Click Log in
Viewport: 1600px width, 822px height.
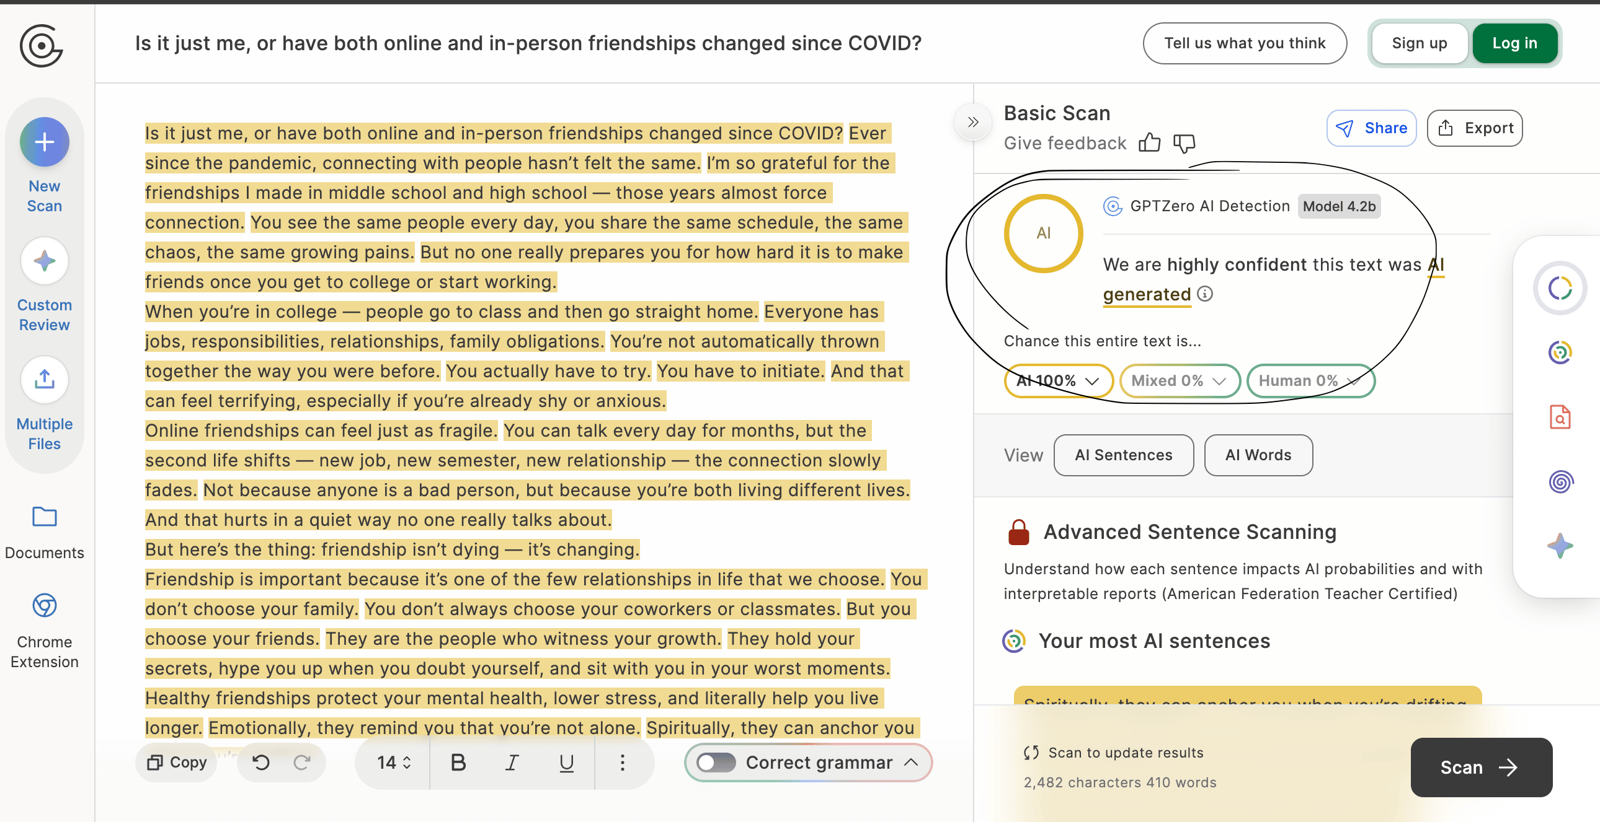[x=1514, y=43]
